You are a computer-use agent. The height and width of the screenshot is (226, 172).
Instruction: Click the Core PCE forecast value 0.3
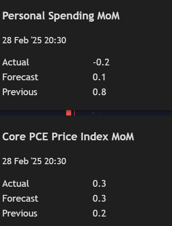tap(100, 198)
